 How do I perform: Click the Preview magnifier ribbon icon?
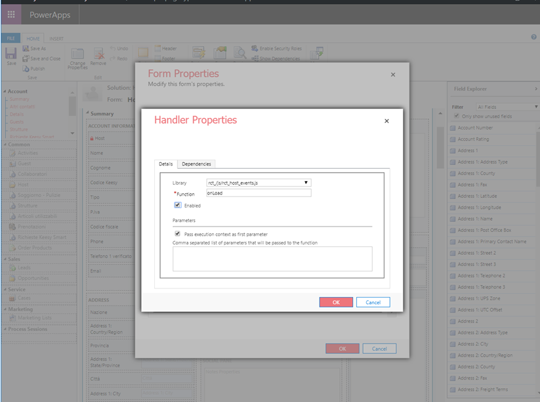tap(239, 53)
